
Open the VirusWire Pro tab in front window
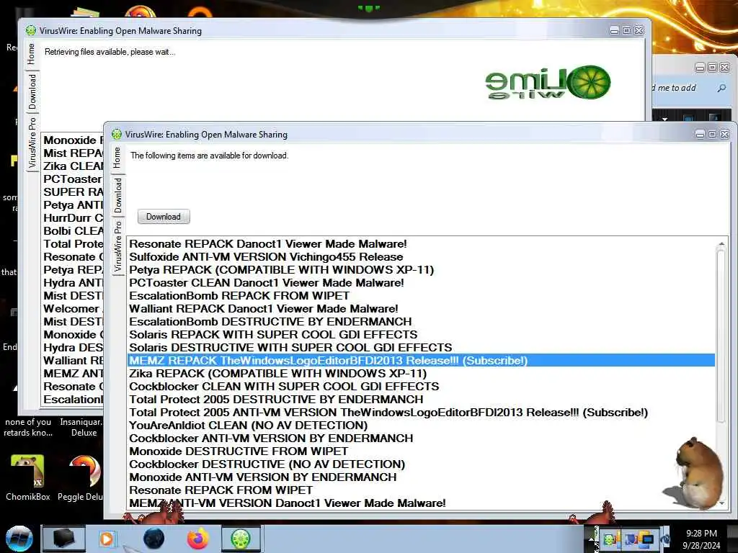coord(117,246)
